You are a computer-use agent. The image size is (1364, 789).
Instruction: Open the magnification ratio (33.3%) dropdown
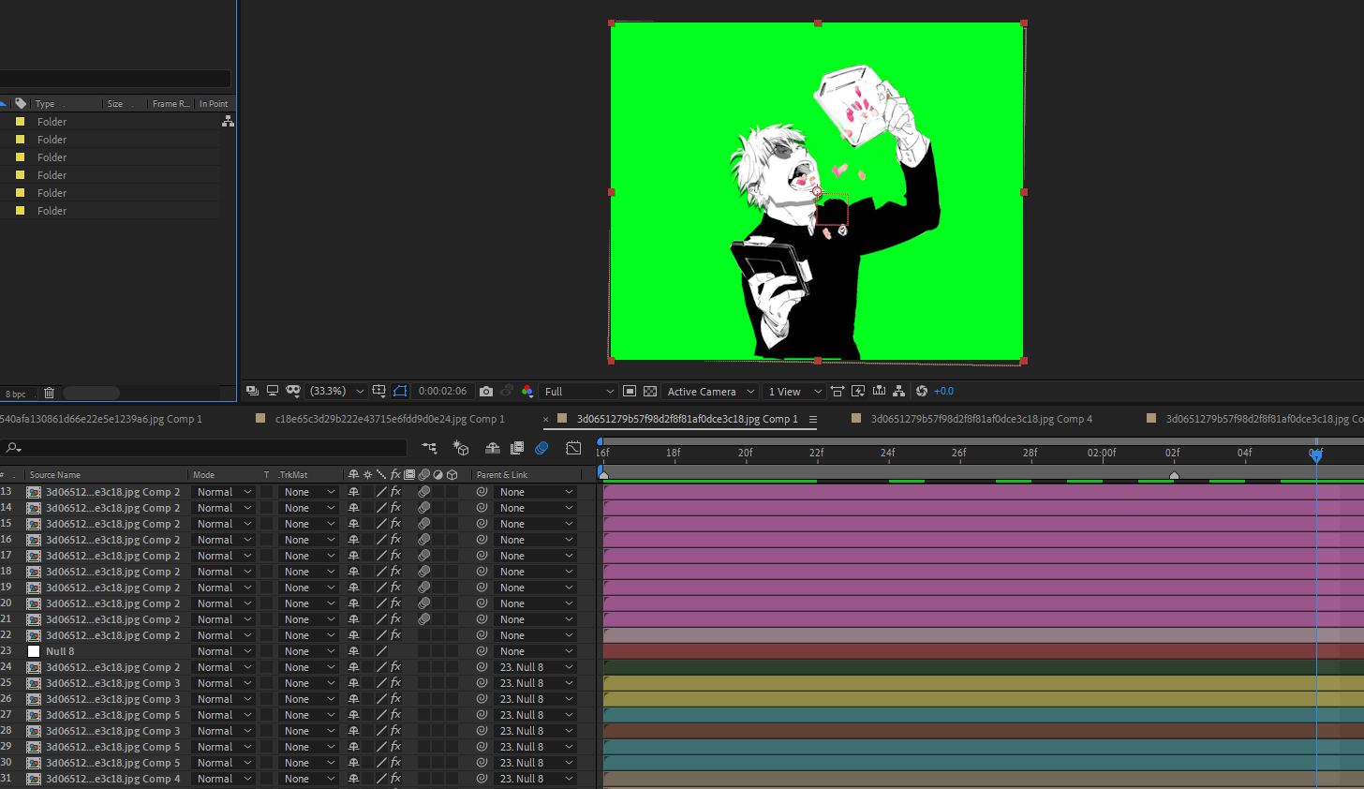tap(336, 391)
